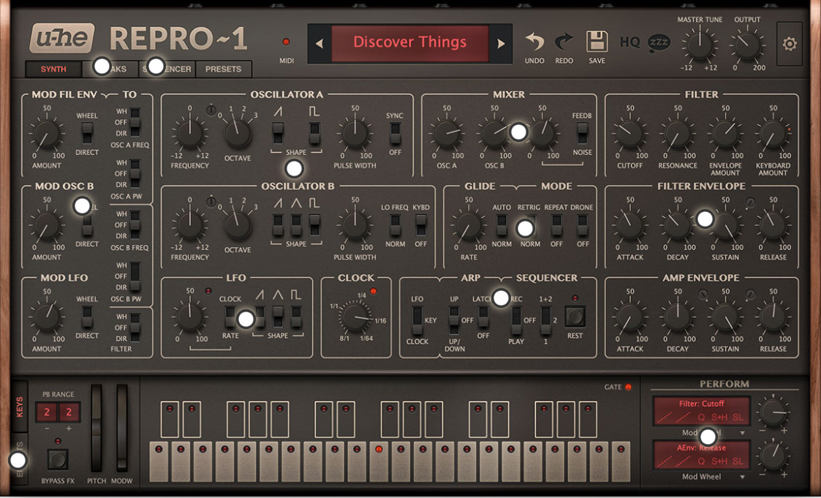
Task: Toggle Oscillator A sawtooth shape switch
Action: 278,133
